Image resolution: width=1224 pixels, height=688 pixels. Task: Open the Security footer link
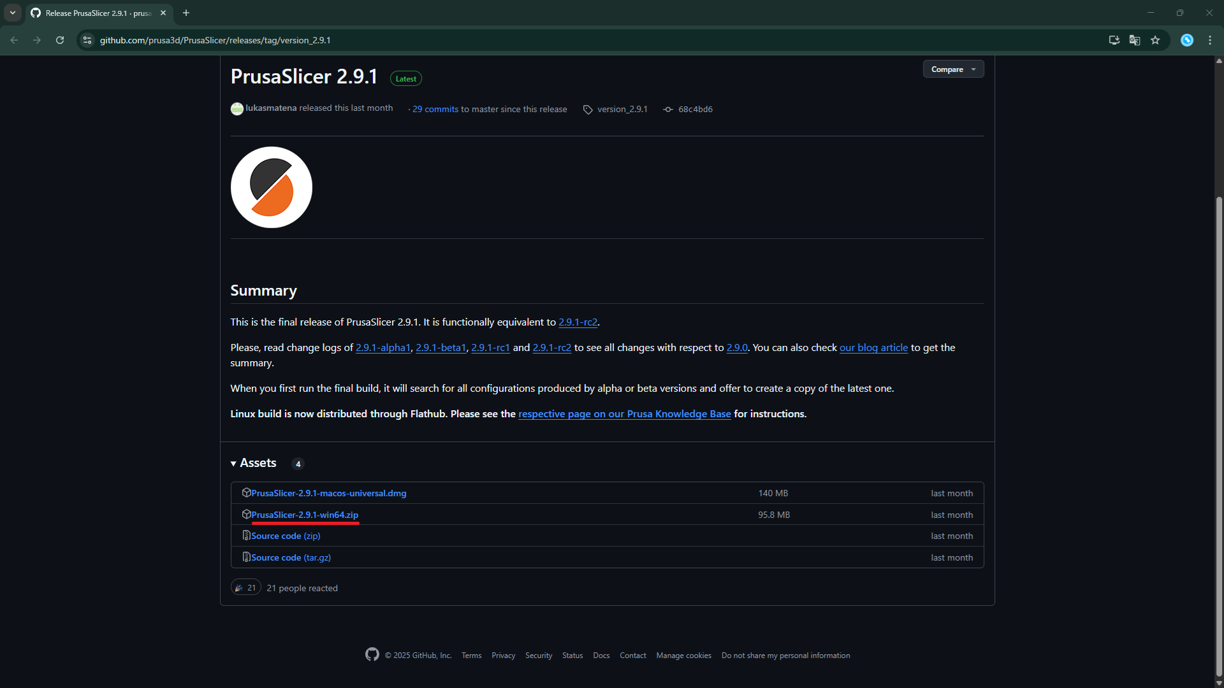point(539,656)
